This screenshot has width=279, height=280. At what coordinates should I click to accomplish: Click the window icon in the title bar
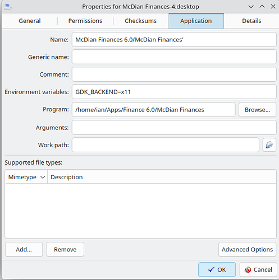[8, 7]
